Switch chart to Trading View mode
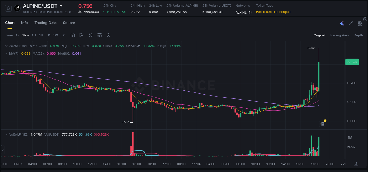 tap(339, 35)
